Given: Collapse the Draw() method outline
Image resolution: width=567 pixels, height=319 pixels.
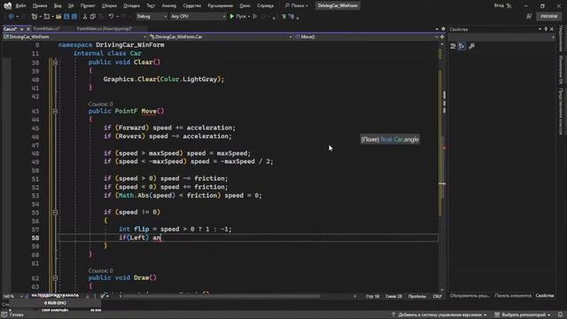Looking at the screenshot, I should (55, 277).
